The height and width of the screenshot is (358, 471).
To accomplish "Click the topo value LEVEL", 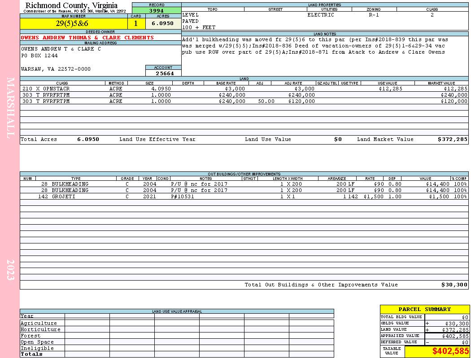I will click(x=191, y=15).
